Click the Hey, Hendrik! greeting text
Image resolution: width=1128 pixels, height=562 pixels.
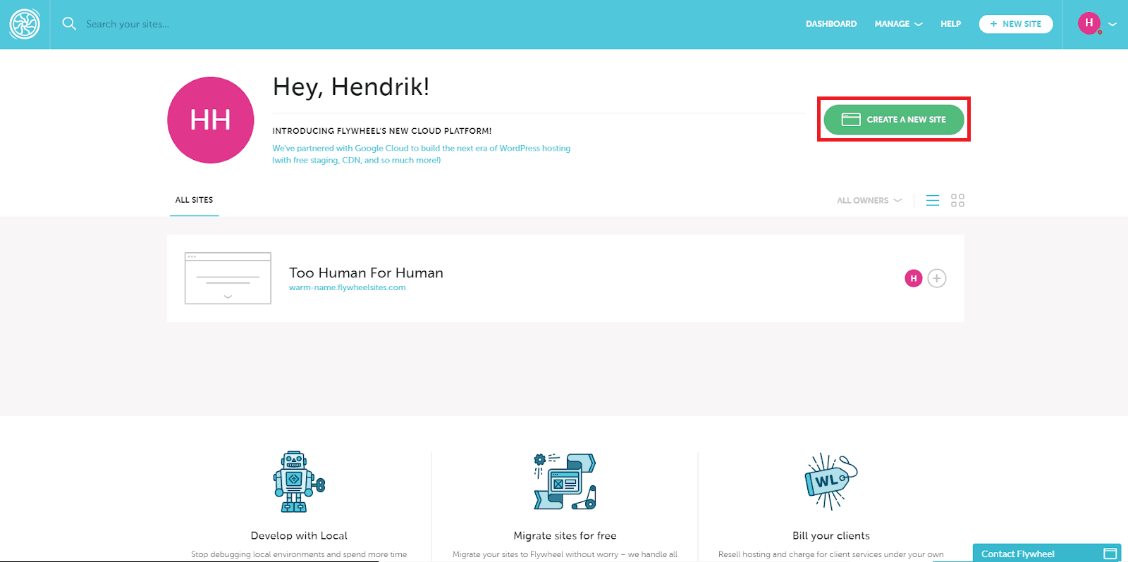click(351, 87)
